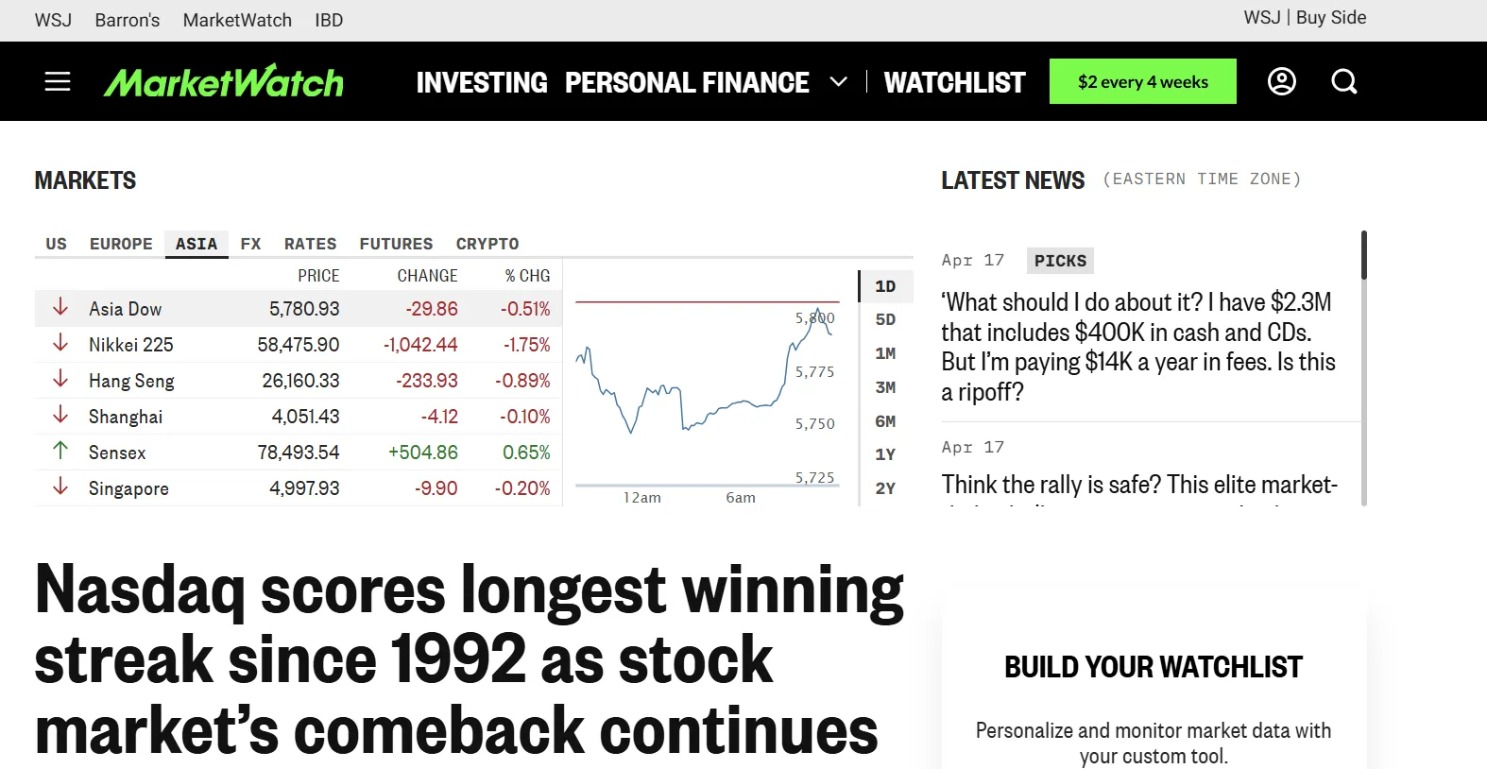Screen dimensions: 1487x769
Task: Open the hamburger navigation menu
Action: (x=58, y=81)
